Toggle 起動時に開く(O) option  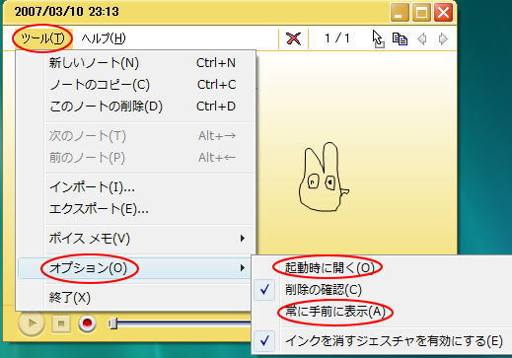(382, 268)
